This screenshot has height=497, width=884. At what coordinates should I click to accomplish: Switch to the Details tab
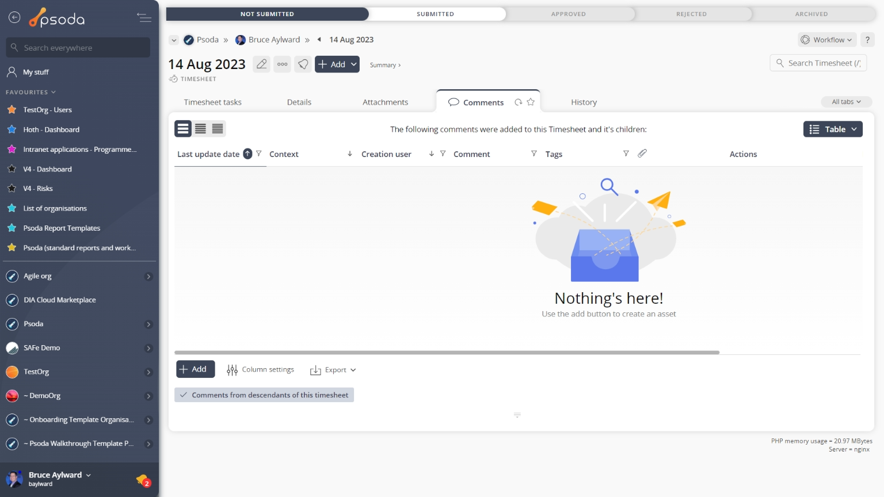299,102
